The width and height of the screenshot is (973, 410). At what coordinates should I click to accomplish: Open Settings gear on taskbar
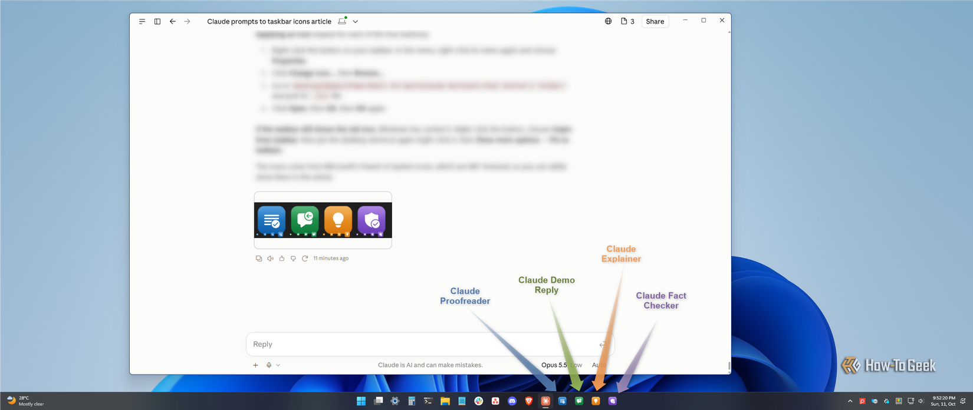pyautogui.click(x=395, y=401)
